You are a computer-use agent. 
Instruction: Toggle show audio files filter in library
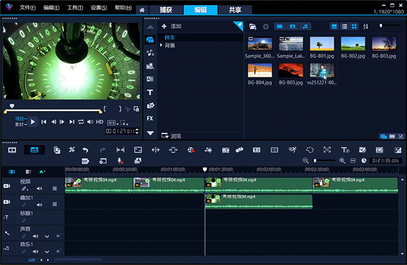pos(306,26)
